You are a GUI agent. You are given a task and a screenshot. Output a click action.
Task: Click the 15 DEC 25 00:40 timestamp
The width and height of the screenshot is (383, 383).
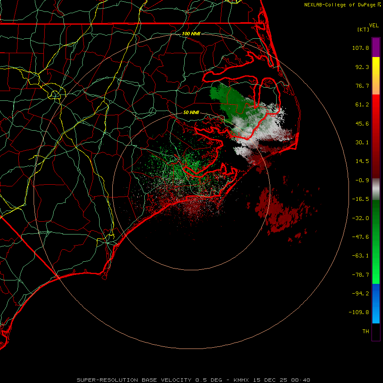click(281, 380)
